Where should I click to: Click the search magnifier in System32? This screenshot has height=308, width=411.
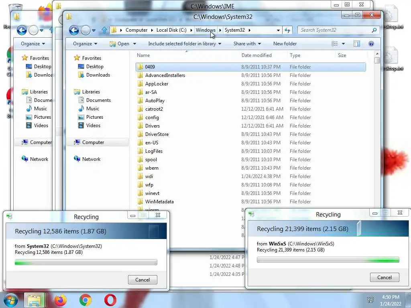(374, 30)
